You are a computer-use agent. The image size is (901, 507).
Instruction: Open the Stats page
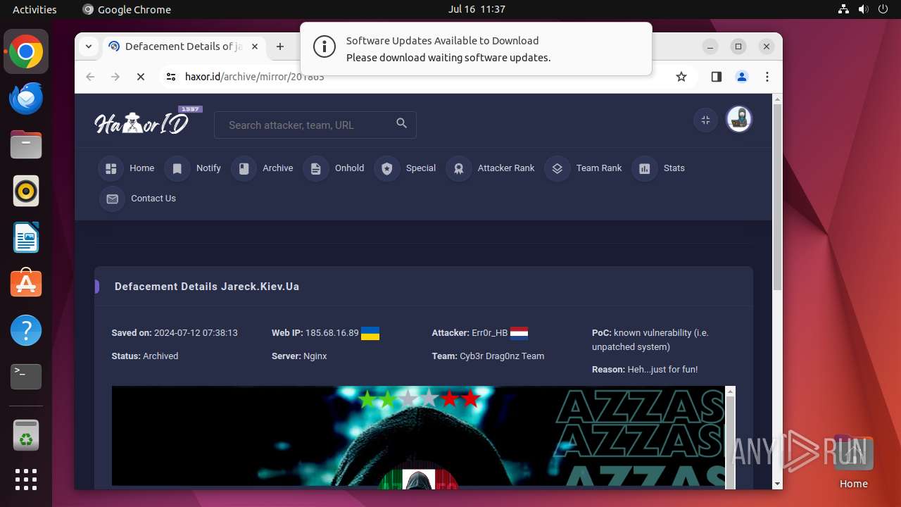[x=674, y=168]
